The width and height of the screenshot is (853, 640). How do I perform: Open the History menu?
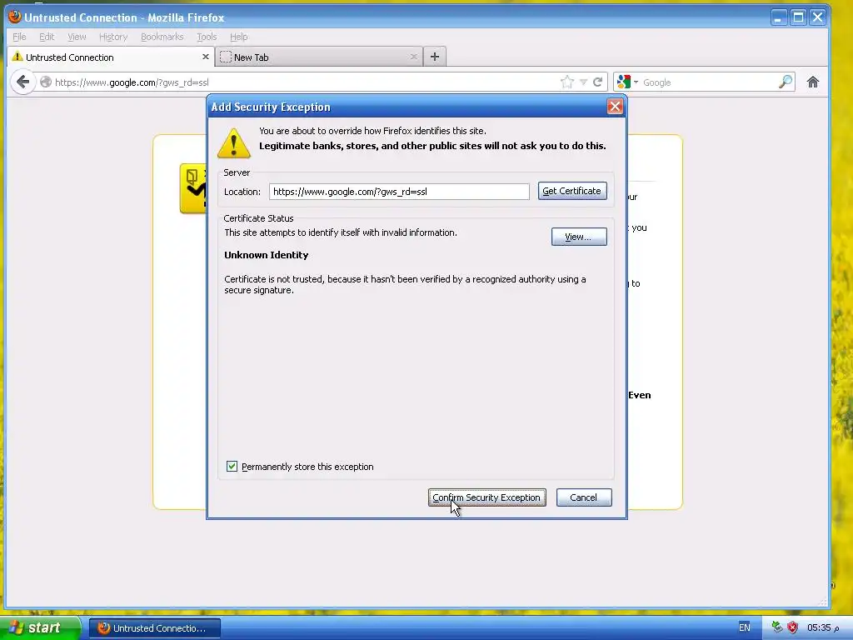[x=113, y=37]
